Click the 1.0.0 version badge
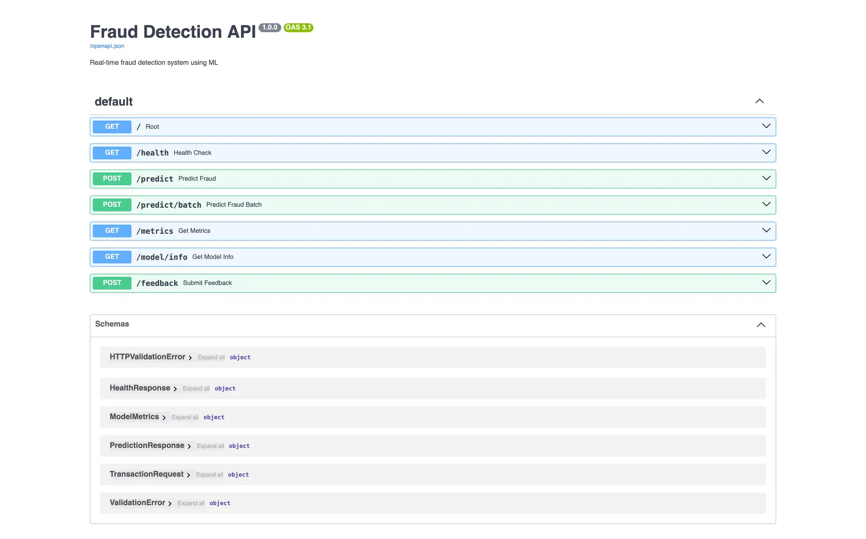 click(269, 27)
